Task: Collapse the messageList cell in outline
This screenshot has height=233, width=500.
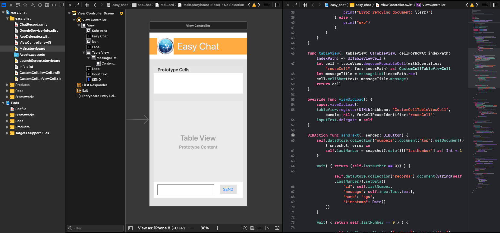Action: pos(88,58)
